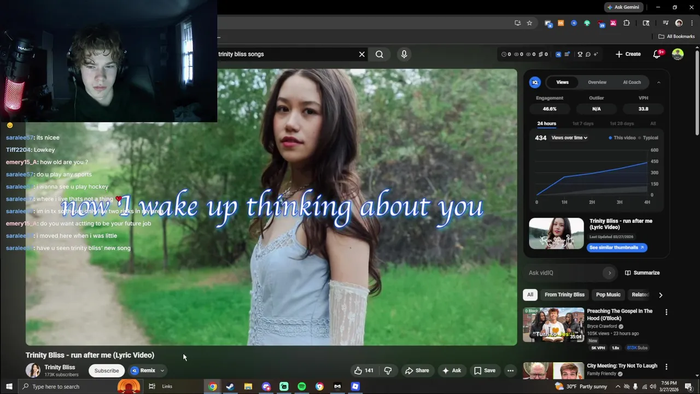
Task: Click the vidIQ logo badge in panel
Action: [535, 82]
